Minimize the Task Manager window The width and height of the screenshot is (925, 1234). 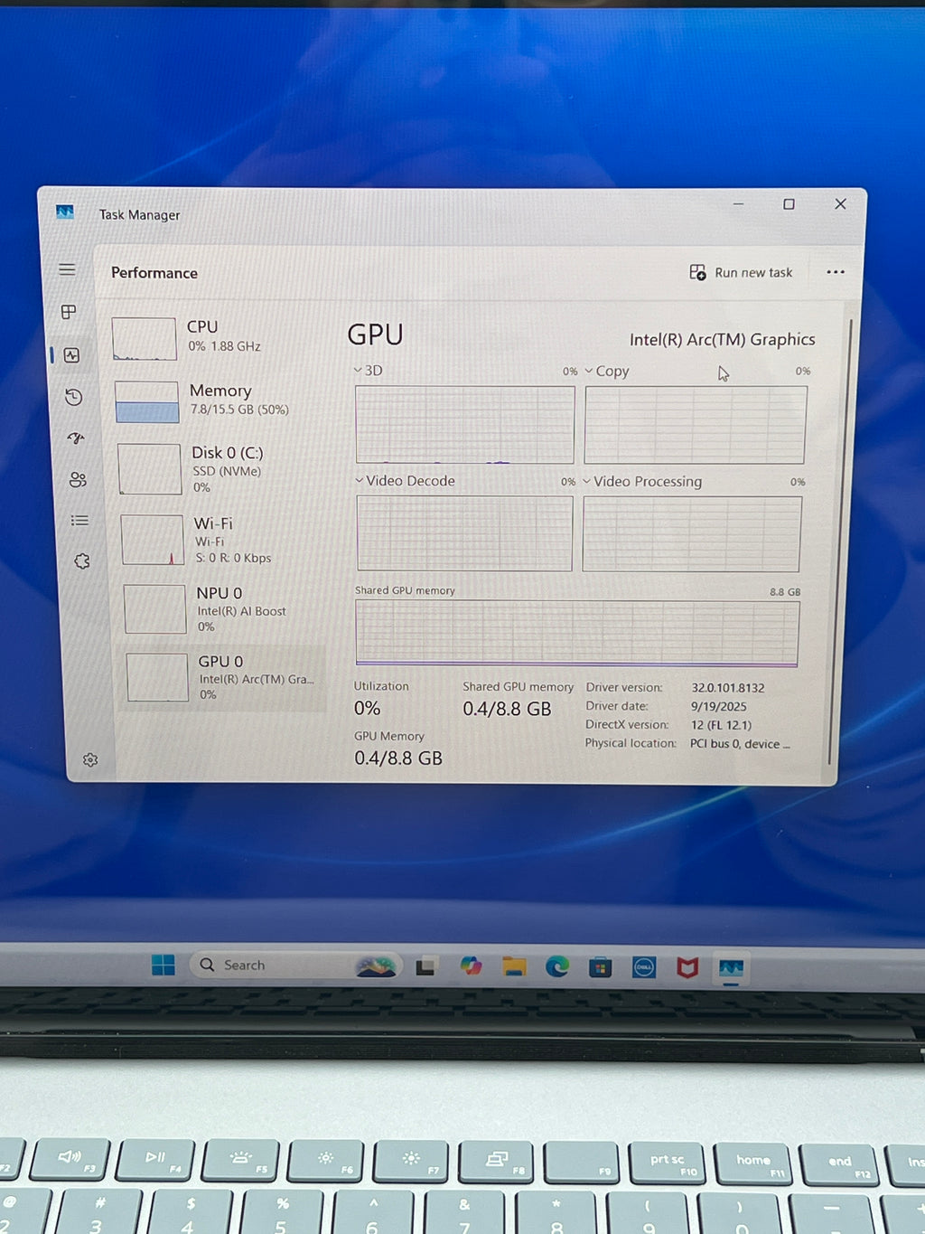738,204
